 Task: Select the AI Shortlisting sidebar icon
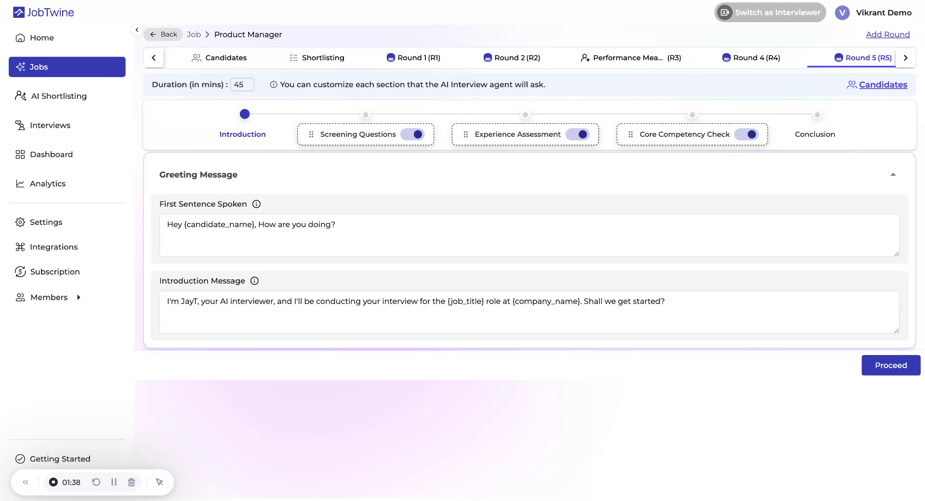point(20,96)
